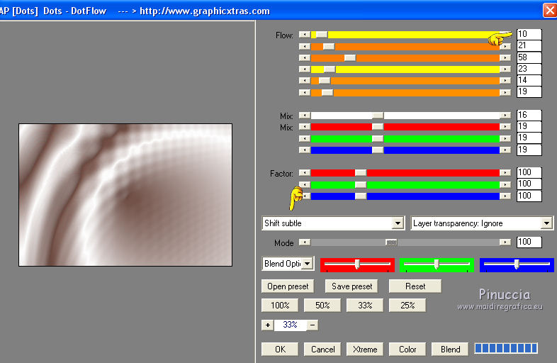Click right arrow of Flow slider valued 58
The width and height of the screenshot is (557, 363).
[505, 57]
